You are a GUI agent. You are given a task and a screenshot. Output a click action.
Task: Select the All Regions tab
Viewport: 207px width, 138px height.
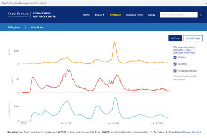(x=14, y=27)
